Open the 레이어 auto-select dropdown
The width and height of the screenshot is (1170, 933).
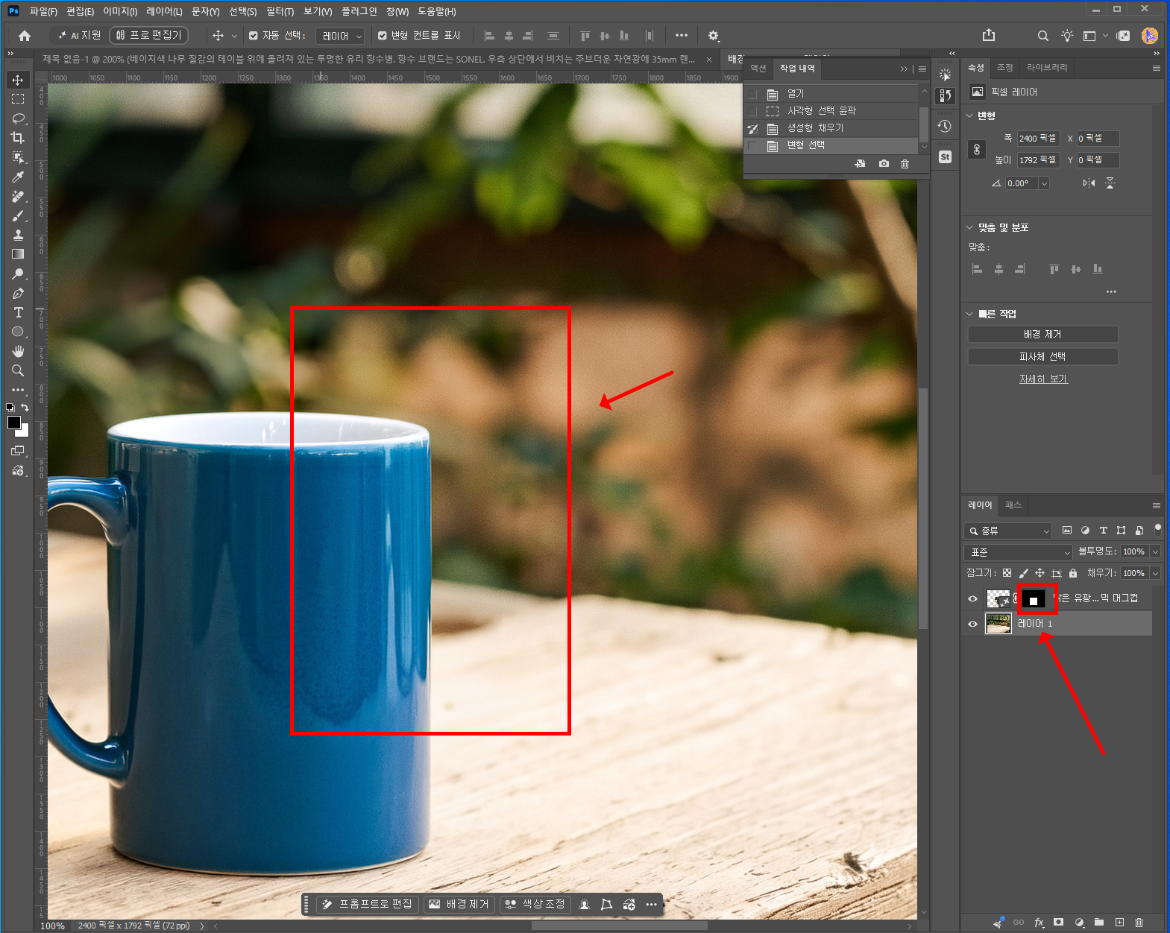click(x=340, y=36)
